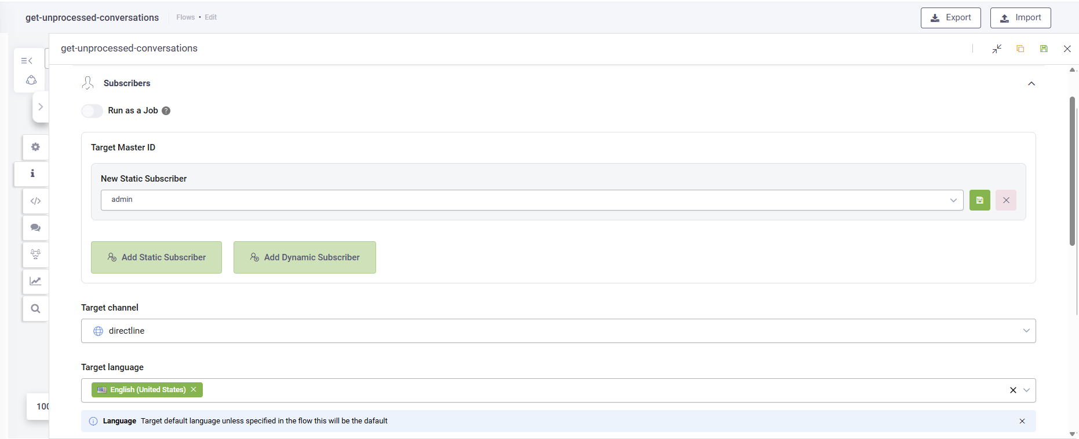
Task: Open the info tab in the sidebar
Action: [x=32, y=174]
